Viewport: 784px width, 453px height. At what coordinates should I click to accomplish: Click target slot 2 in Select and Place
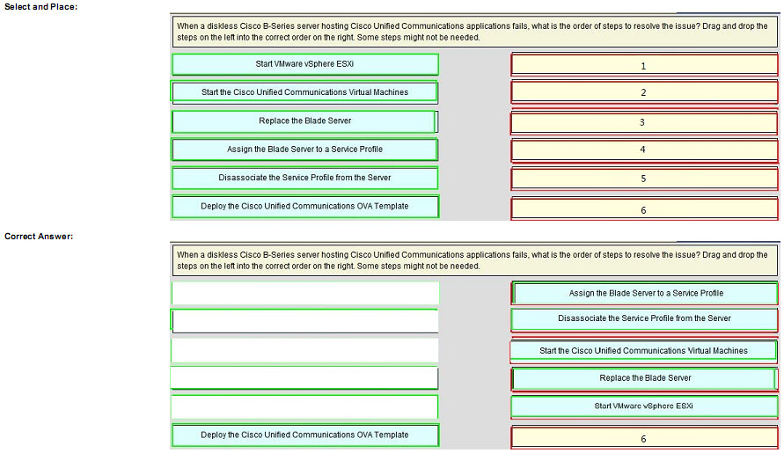[x=644, y=92]
